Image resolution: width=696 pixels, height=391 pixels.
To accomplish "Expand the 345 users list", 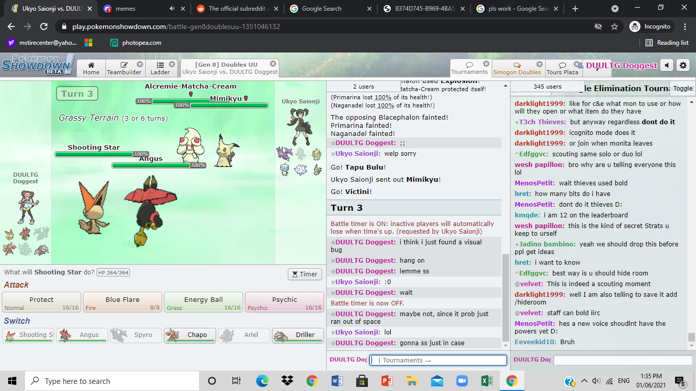I will point(547,87).
